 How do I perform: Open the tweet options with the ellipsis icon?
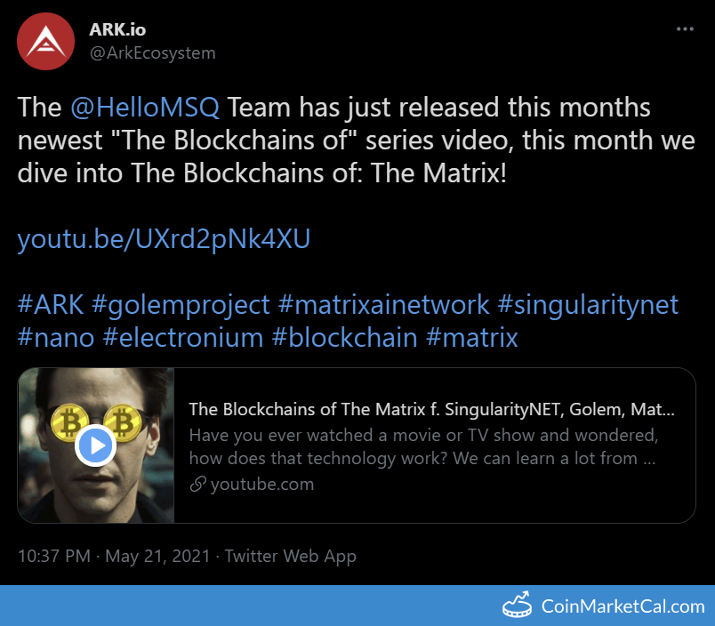[x=685, y=27]
